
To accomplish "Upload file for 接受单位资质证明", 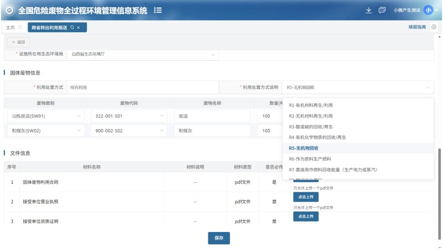I will coord(306,216).
